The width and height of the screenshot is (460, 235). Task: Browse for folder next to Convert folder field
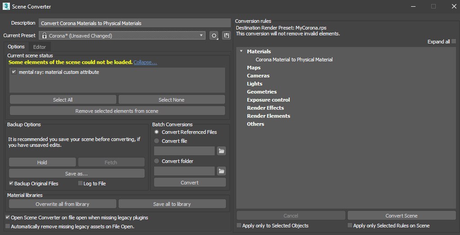[x=221, y=171]
